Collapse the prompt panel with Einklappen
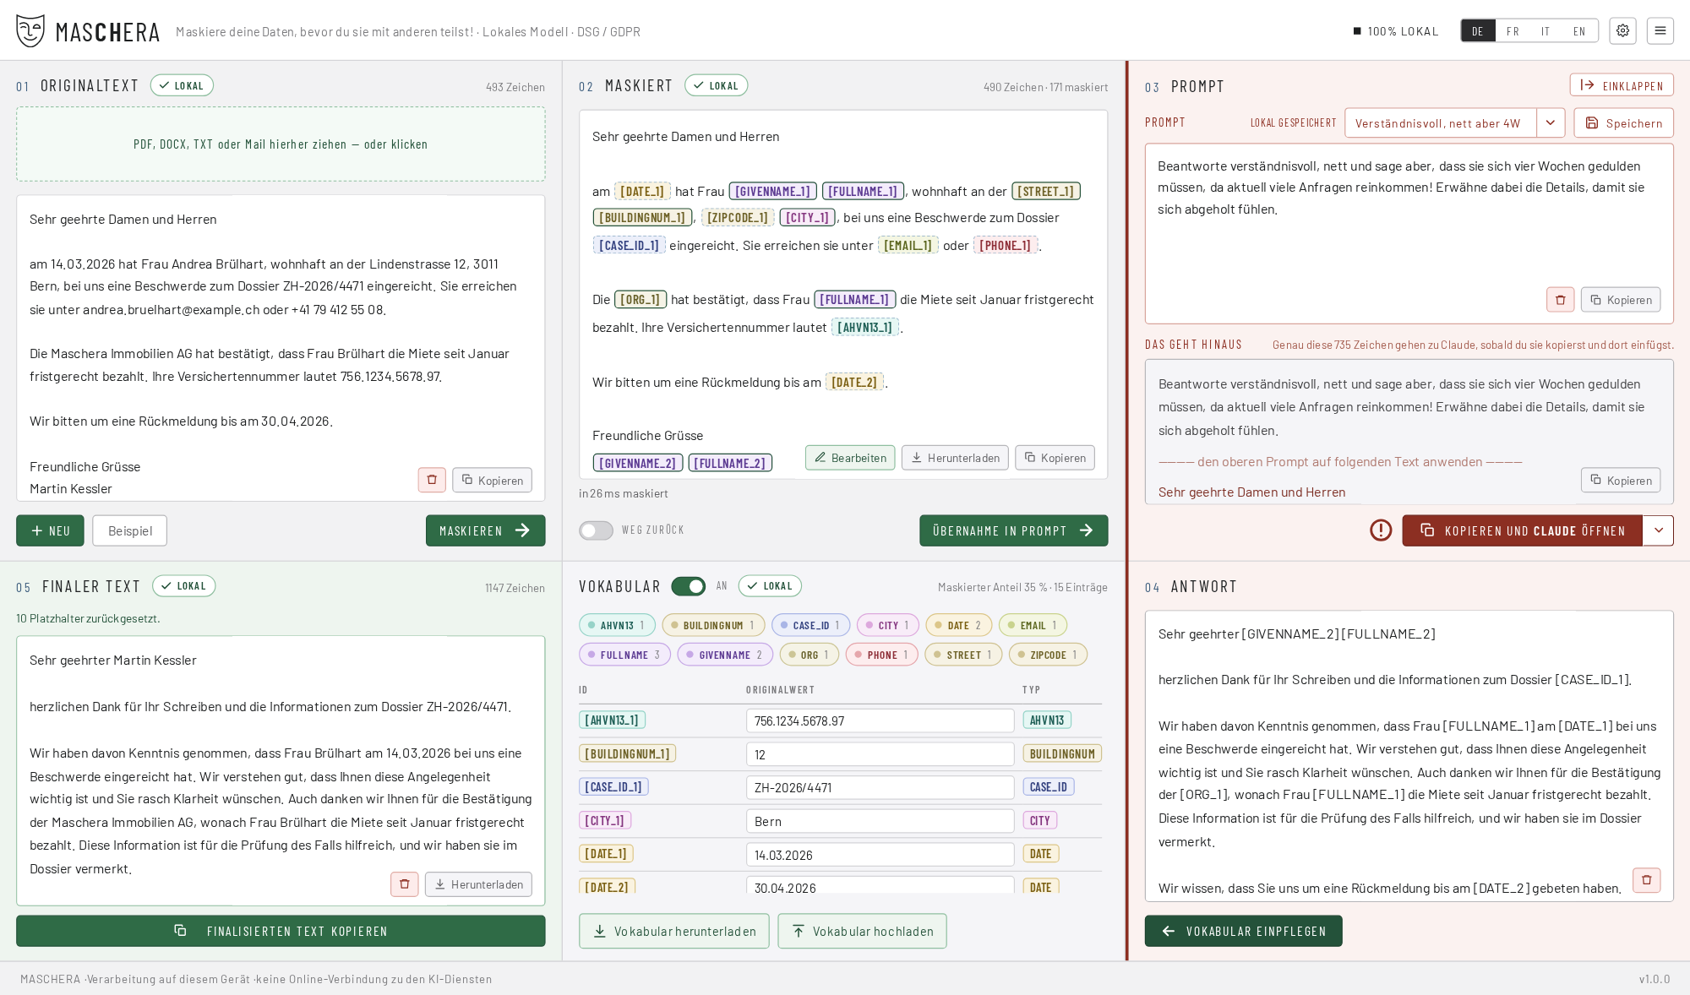The image size is (1690, 995). (x=1622, y=85)
